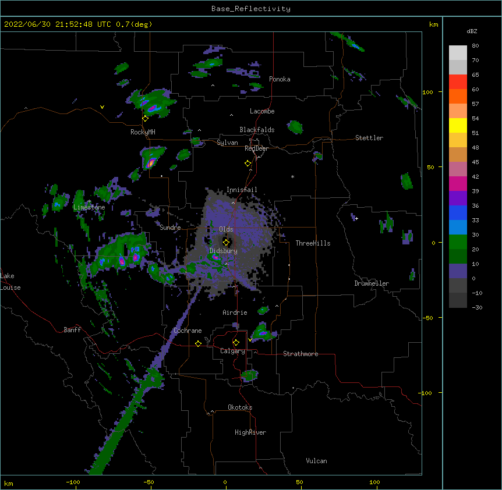
Task: Click the km unit label at bottom left
Action: [9, 483]
